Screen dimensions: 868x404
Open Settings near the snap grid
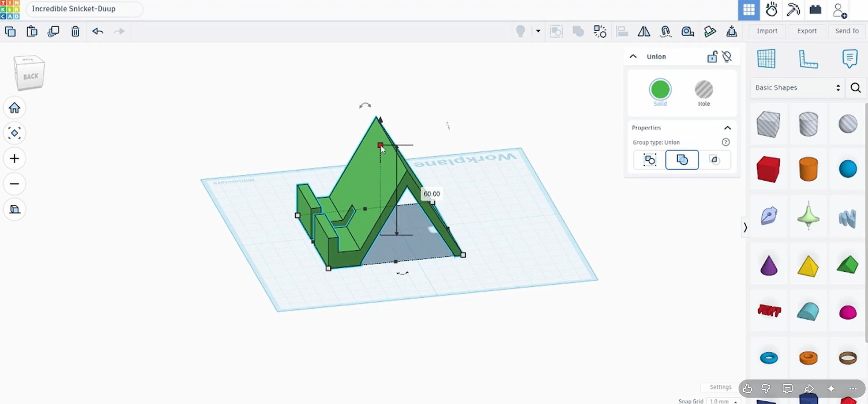pos(720,387)
